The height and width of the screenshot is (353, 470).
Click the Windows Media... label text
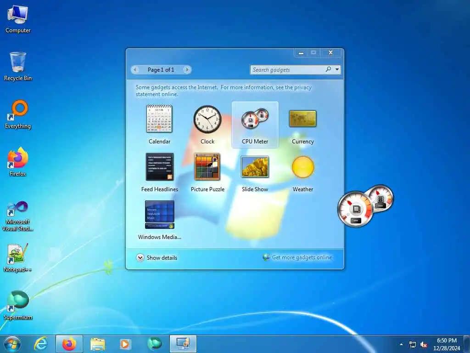(159, 237)
